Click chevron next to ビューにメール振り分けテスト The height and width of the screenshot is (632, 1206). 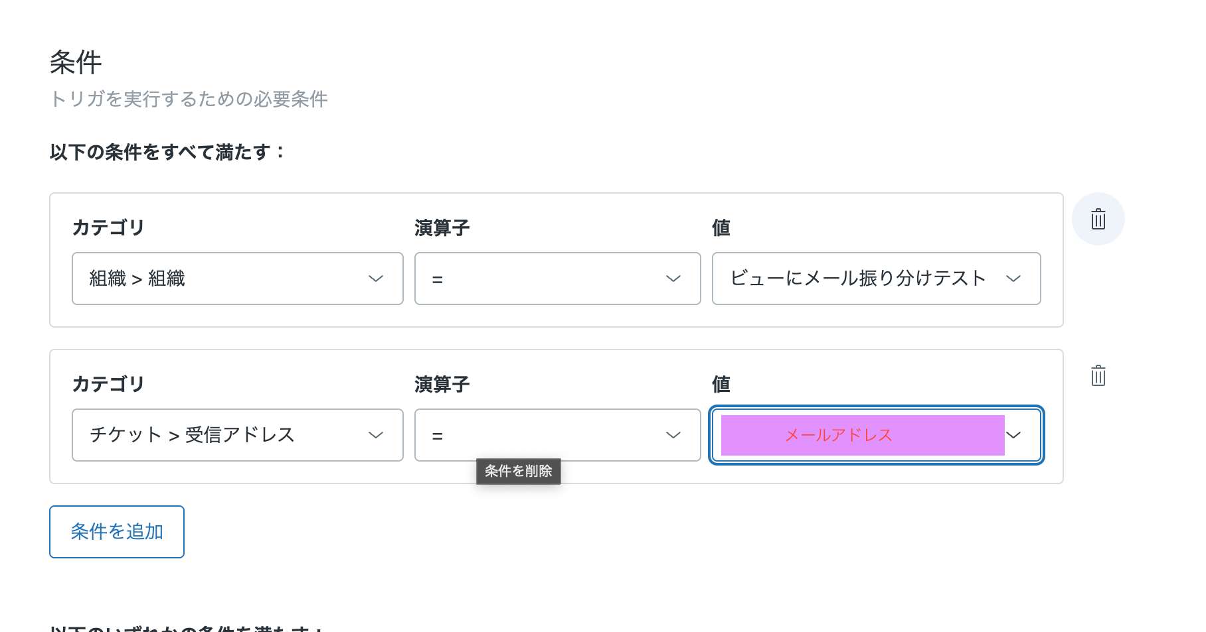pos(1013,279)
